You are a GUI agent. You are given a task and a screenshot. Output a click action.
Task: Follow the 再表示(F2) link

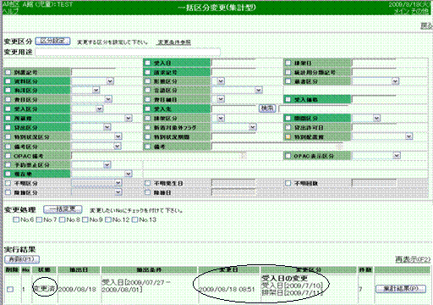coord(413,259)
